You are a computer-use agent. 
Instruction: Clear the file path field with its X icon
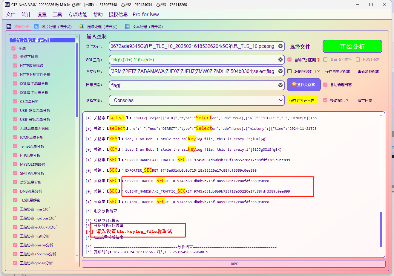tap(280, 46)
